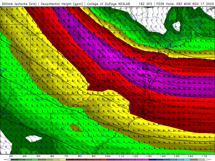Click the bright magenta 125-130 kt legend swatch
This screenshot has height=161, width=215.
(x=146, y=160)
